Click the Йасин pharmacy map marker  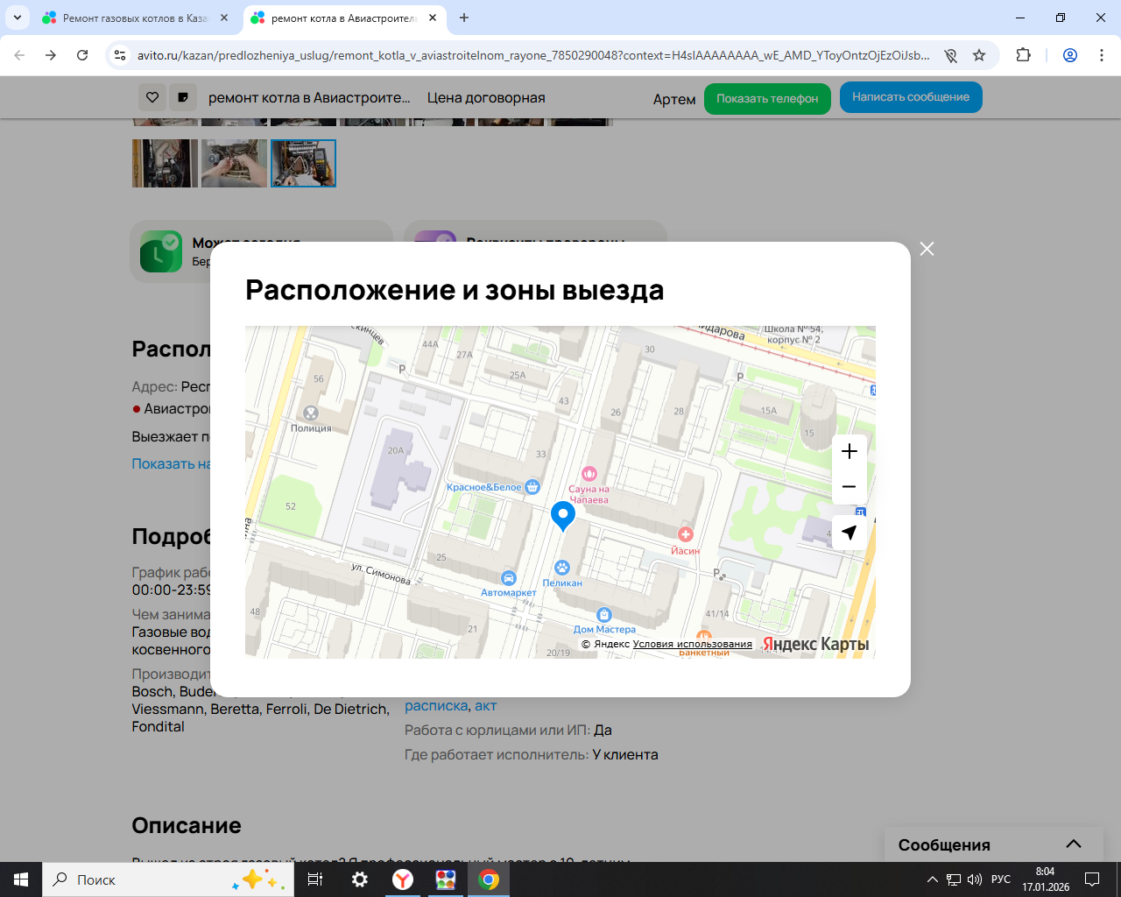point(685,534)
